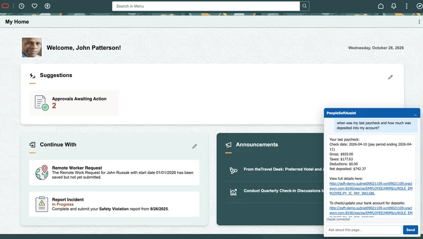Click the Announcements section heading
Viewport: 423px width, 239px height.
click(257, 144)
